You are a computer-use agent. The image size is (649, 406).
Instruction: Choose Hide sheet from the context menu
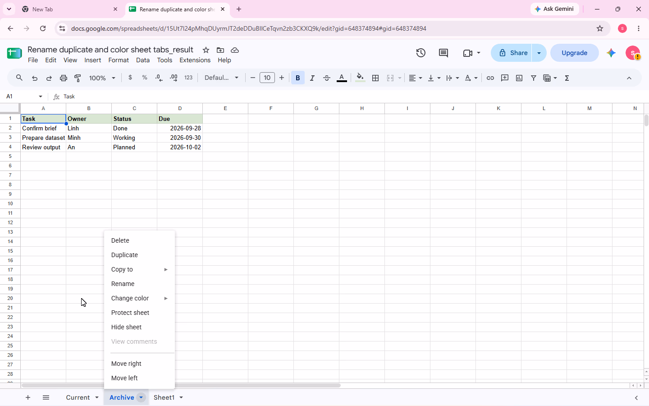click(139, 327)
